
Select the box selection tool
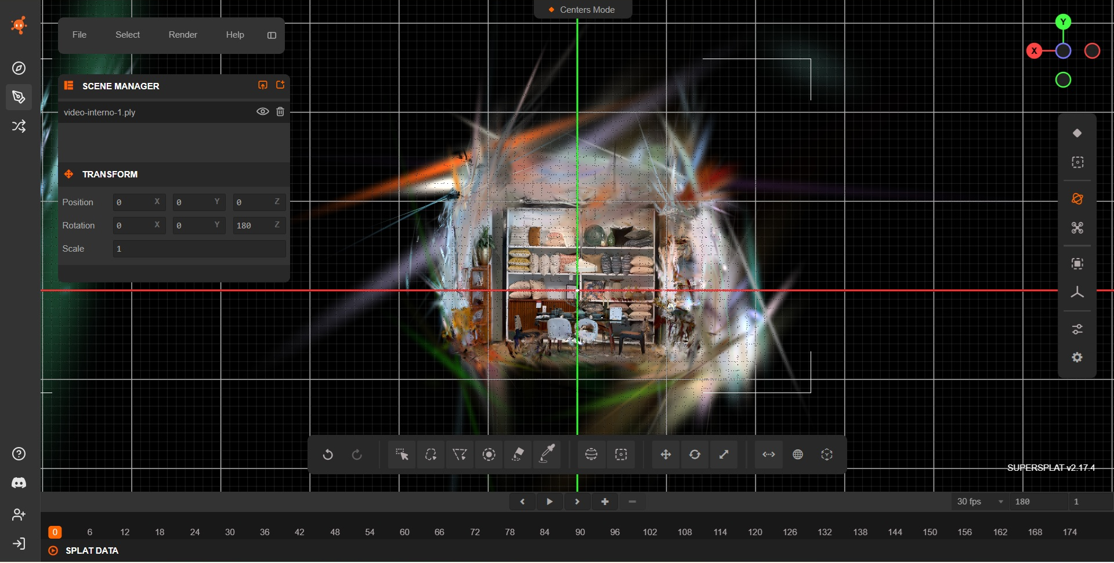click(621, 455)
